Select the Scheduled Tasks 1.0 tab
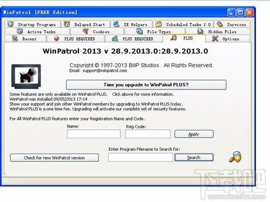The height and width of the screenshot is (202, 270). pos(183,24)
